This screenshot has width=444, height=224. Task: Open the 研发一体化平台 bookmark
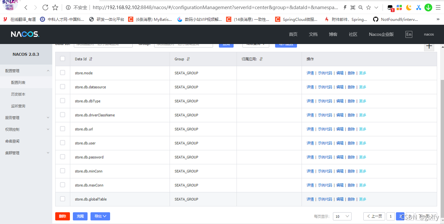tap(107, 19)
